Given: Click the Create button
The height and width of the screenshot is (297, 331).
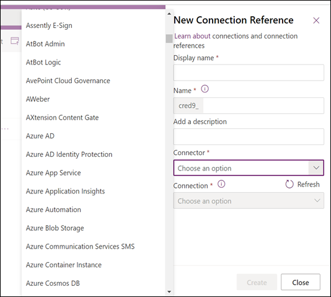Looking at the screenshot, I should click(x=257, y=282).
